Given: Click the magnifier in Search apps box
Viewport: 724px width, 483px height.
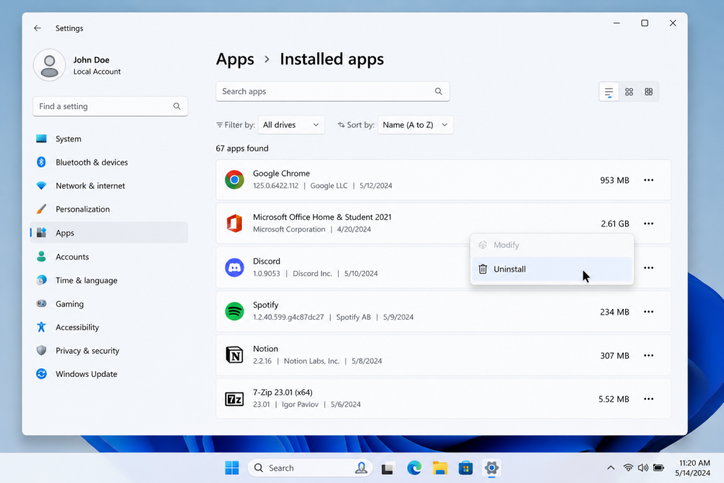Looking at the screenshot, I should point(438,91).
